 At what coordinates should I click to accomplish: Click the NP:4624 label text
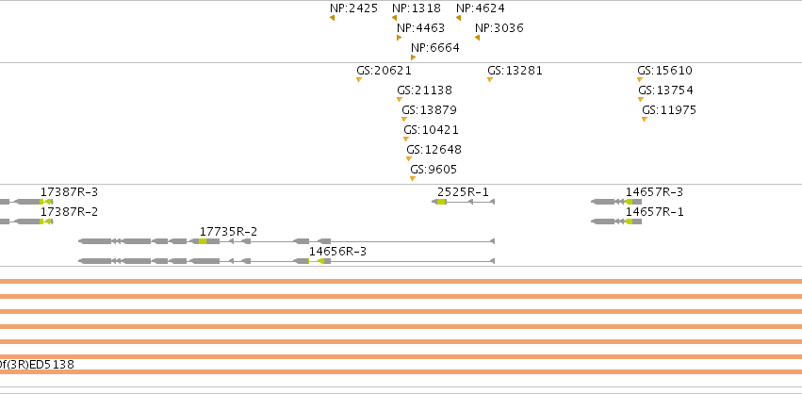[481, 8]
